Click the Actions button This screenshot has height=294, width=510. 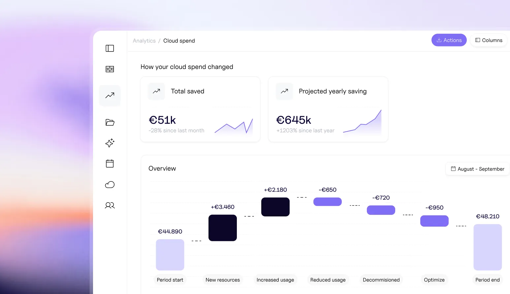point(449,40)
